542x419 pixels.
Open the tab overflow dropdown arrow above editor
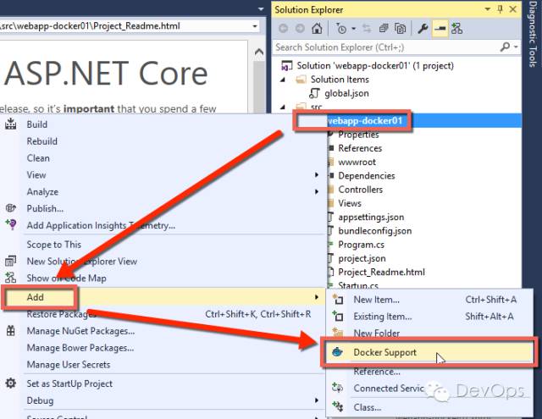(x=261, y=8)
